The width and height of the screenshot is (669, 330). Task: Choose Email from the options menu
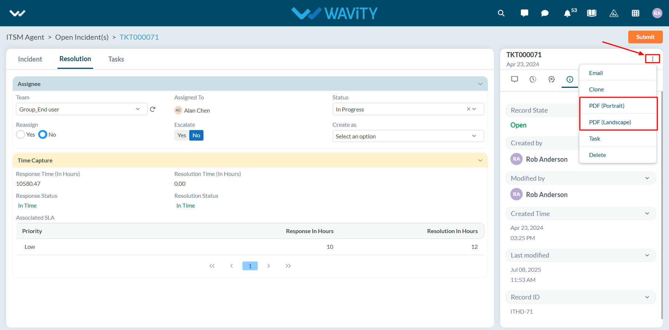[618, 73]
